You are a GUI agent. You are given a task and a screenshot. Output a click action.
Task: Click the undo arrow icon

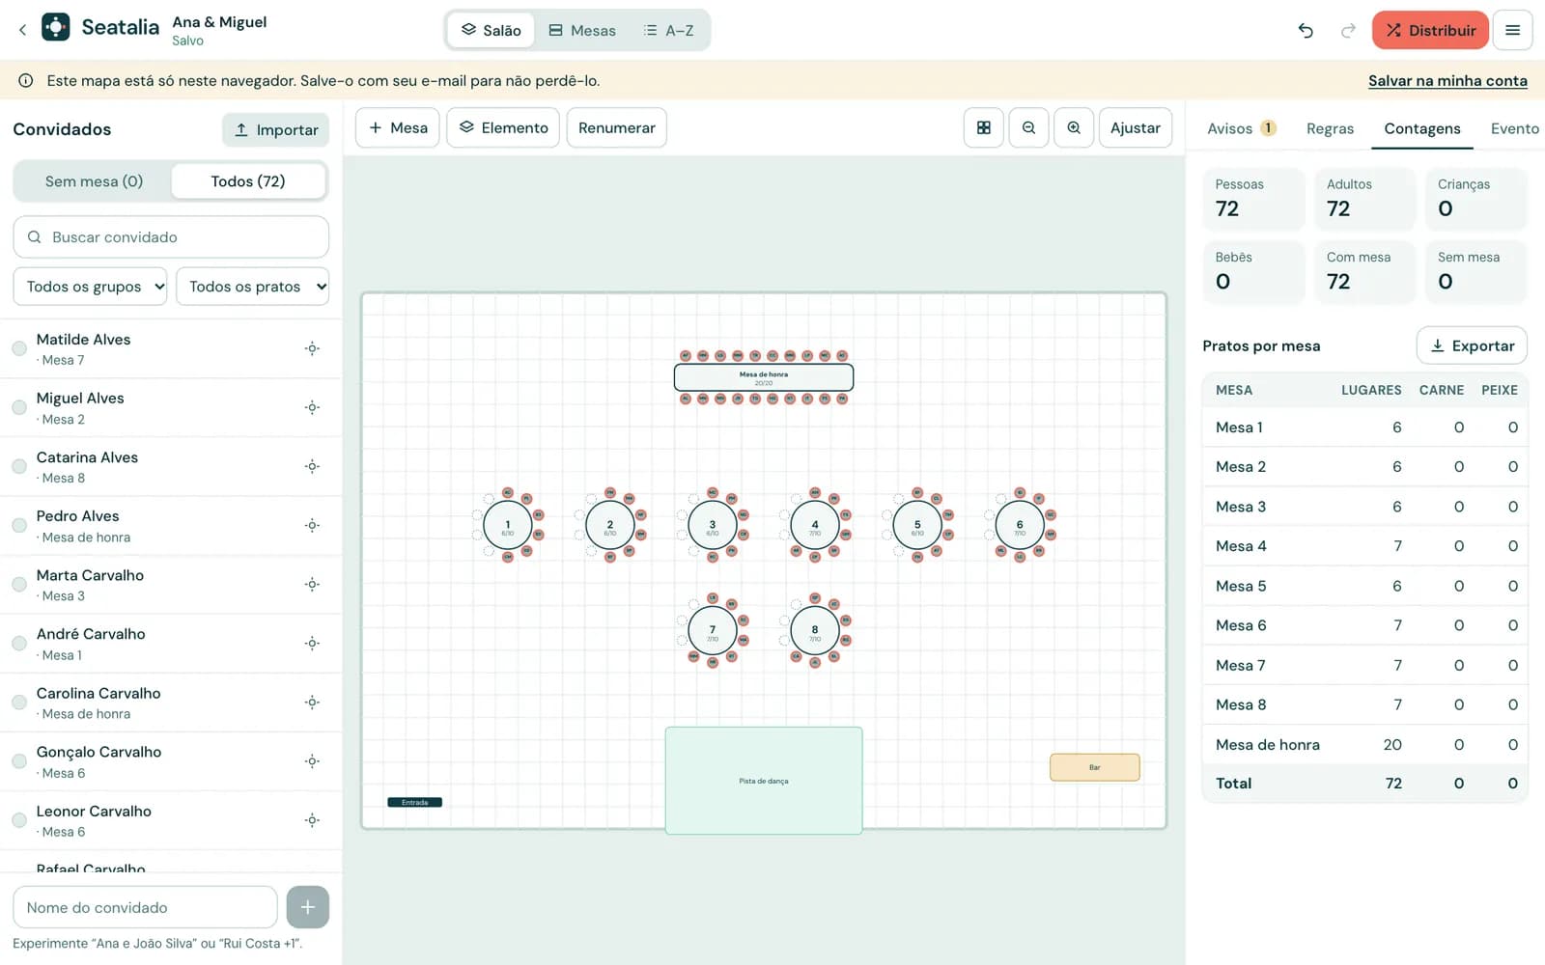tap(1306, 30)
